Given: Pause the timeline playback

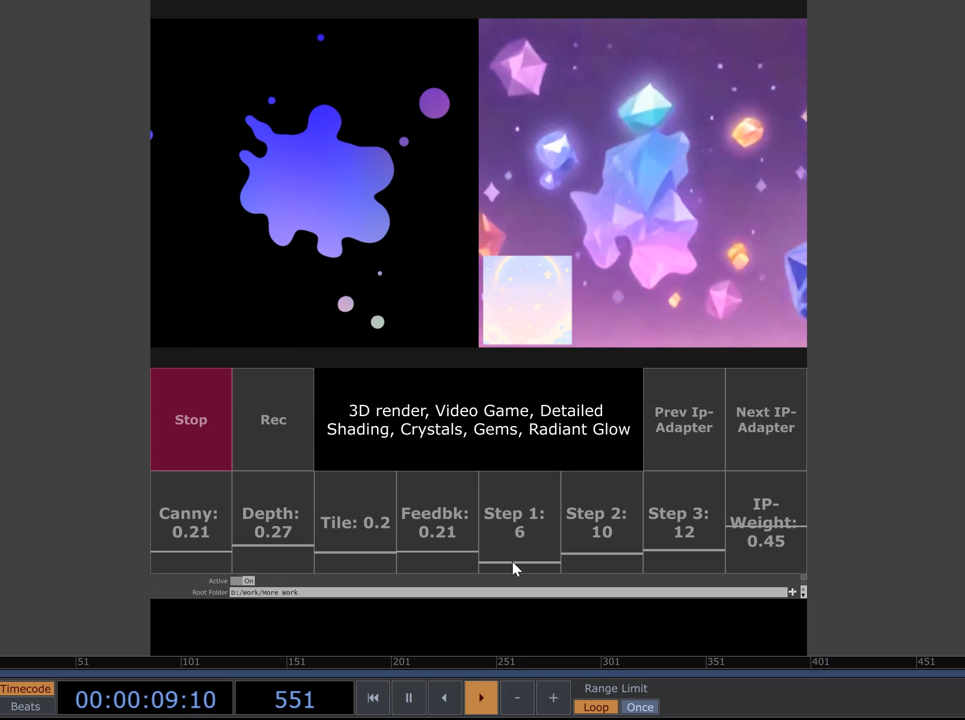Looking at the screenshot, I should (x=409, y=698).
